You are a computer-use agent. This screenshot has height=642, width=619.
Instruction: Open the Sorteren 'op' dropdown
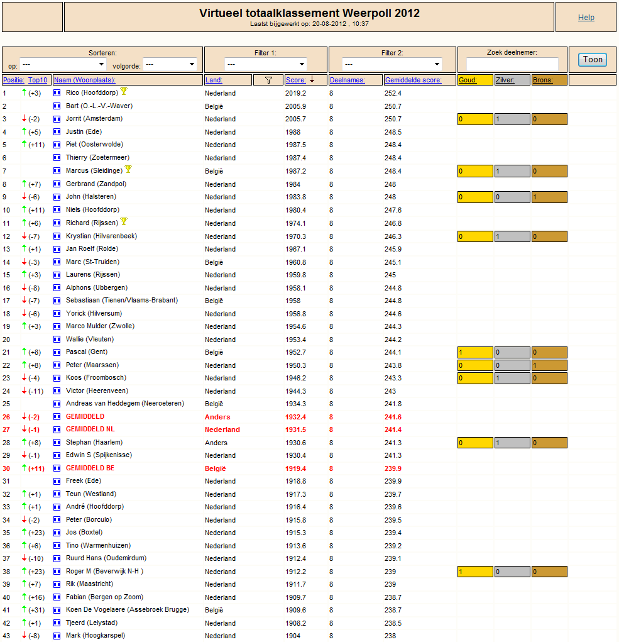(x=63, y=64)
